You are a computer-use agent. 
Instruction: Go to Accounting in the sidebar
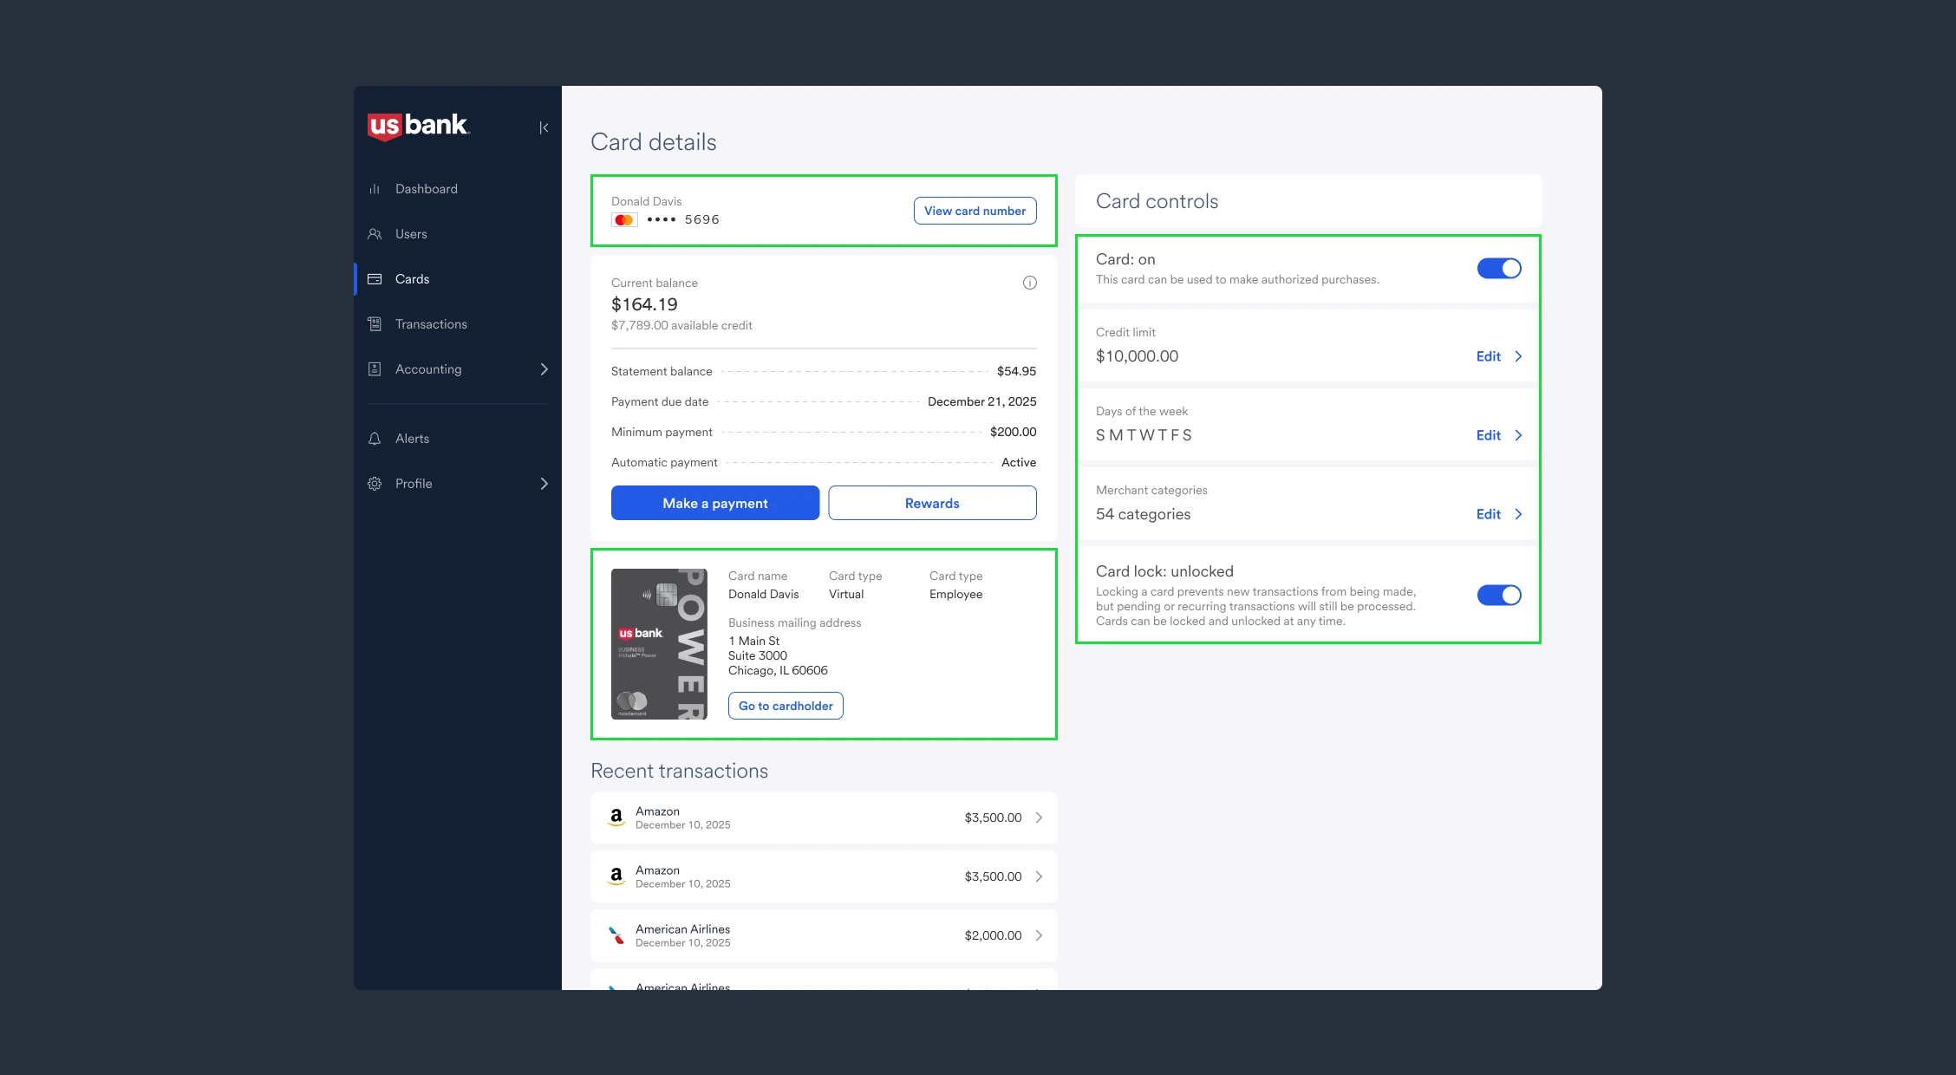[428, 369]
